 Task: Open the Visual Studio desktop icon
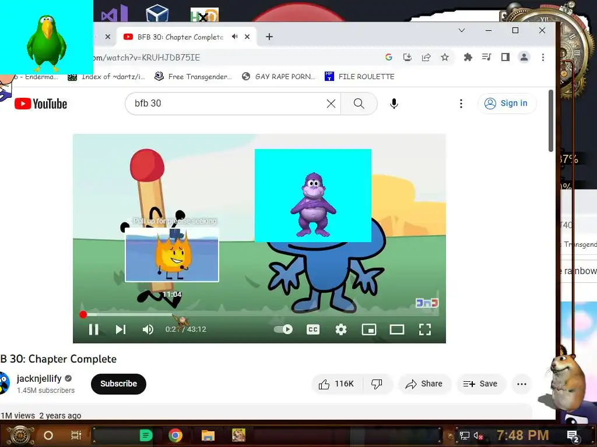click(115, 13)
